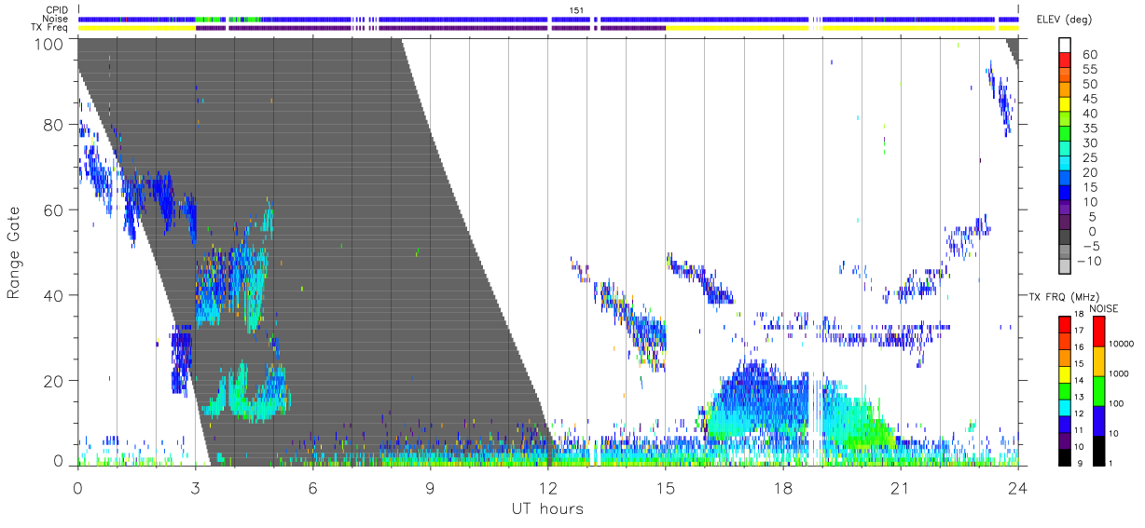
Task: Click the TX Freq row label
Action: pyautogui.click(x=49, y=28)
